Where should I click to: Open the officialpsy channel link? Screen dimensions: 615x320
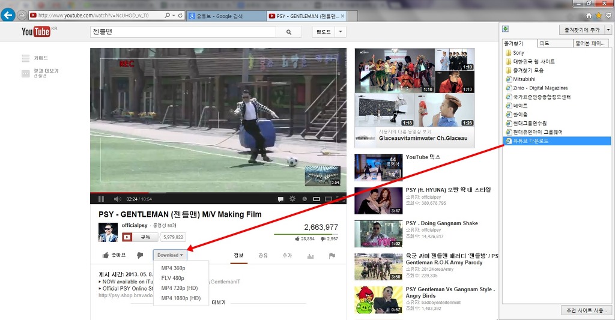click(135, 225)
